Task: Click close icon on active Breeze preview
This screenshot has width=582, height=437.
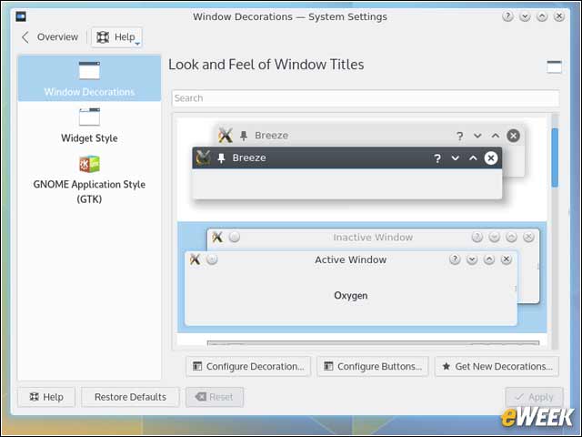Action: pyautogui.click(x=491, y=158)
